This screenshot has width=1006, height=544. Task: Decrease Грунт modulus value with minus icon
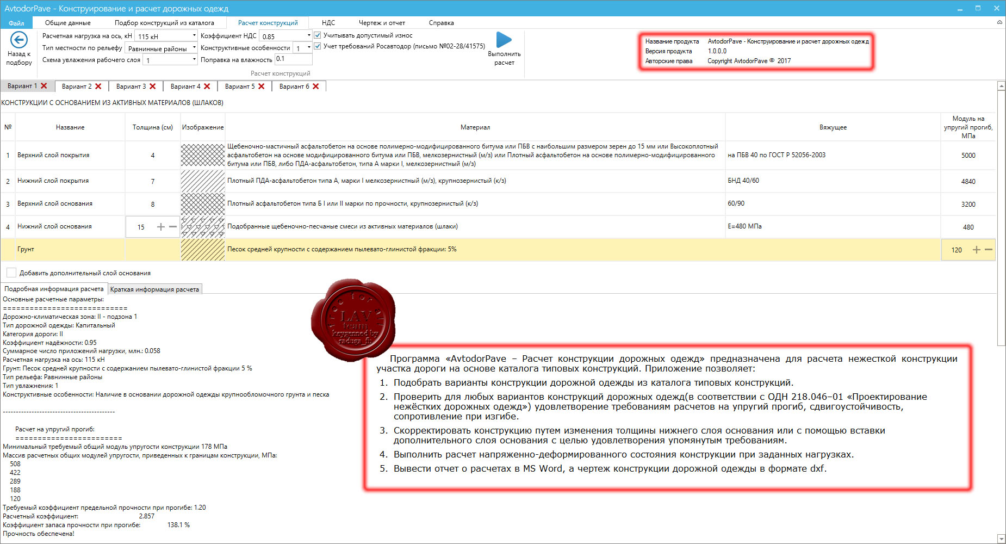(x=989, y=250)
